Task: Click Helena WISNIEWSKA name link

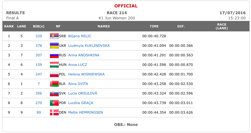Action: [86, 74]
